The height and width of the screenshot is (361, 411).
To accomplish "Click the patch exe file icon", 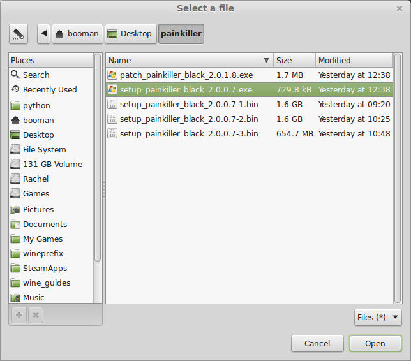I will point(112,75).
